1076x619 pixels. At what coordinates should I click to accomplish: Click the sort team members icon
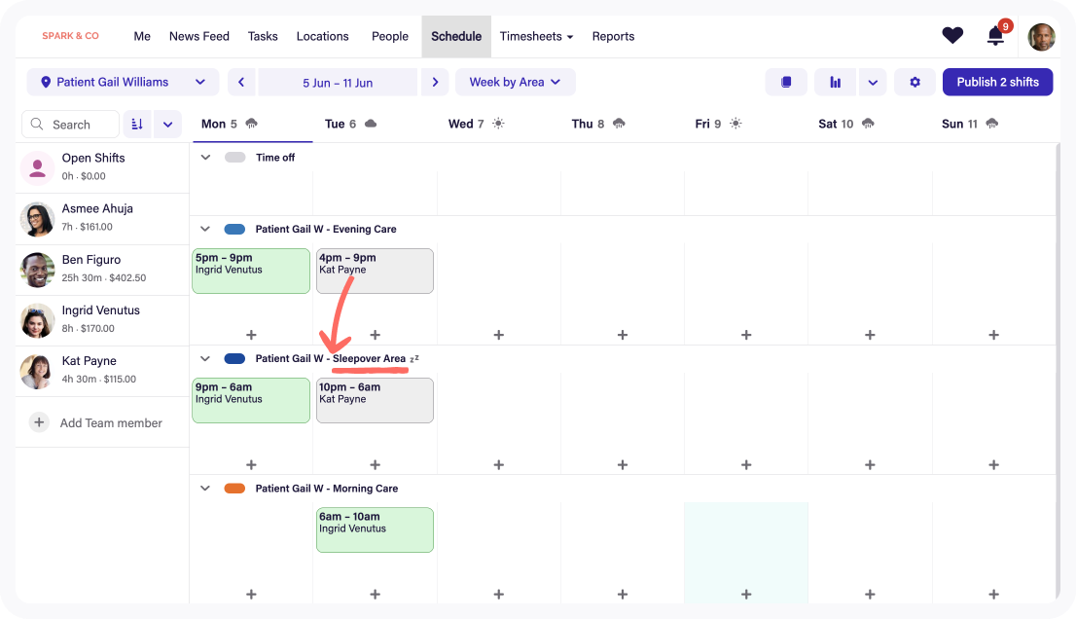click(x=137, y=125)
